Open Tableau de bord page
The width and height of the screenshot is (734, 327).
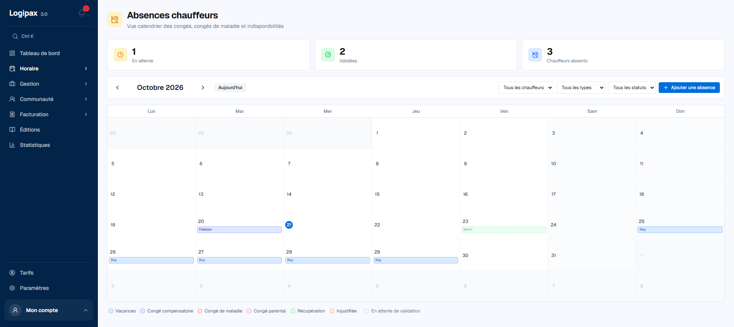[49, 53]
